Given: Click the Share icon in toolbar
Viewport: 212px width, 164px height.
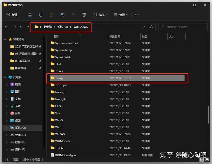Looking at the screenshot, I should coord(73,15).
